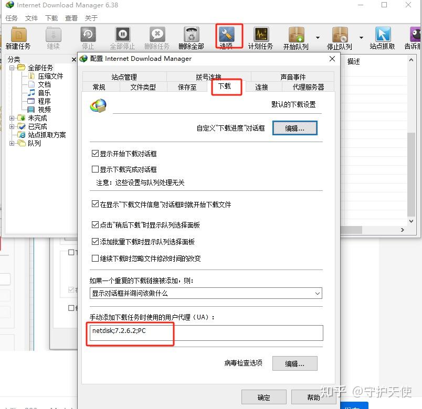Open duplicate link action combo box
The width and height of the screenshot is (422, 409).
(x=206, y=293)
